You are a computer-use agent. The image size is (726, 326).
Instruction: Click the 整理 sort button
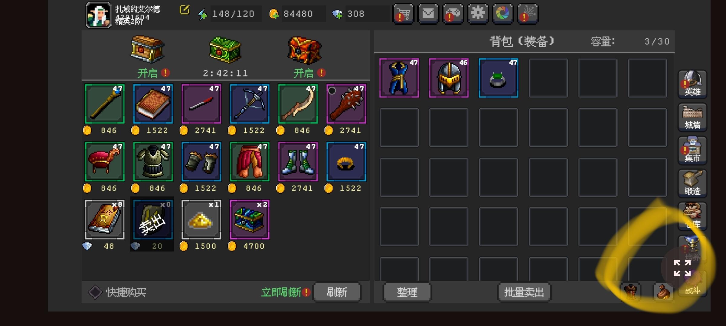[x=407, y=292]
